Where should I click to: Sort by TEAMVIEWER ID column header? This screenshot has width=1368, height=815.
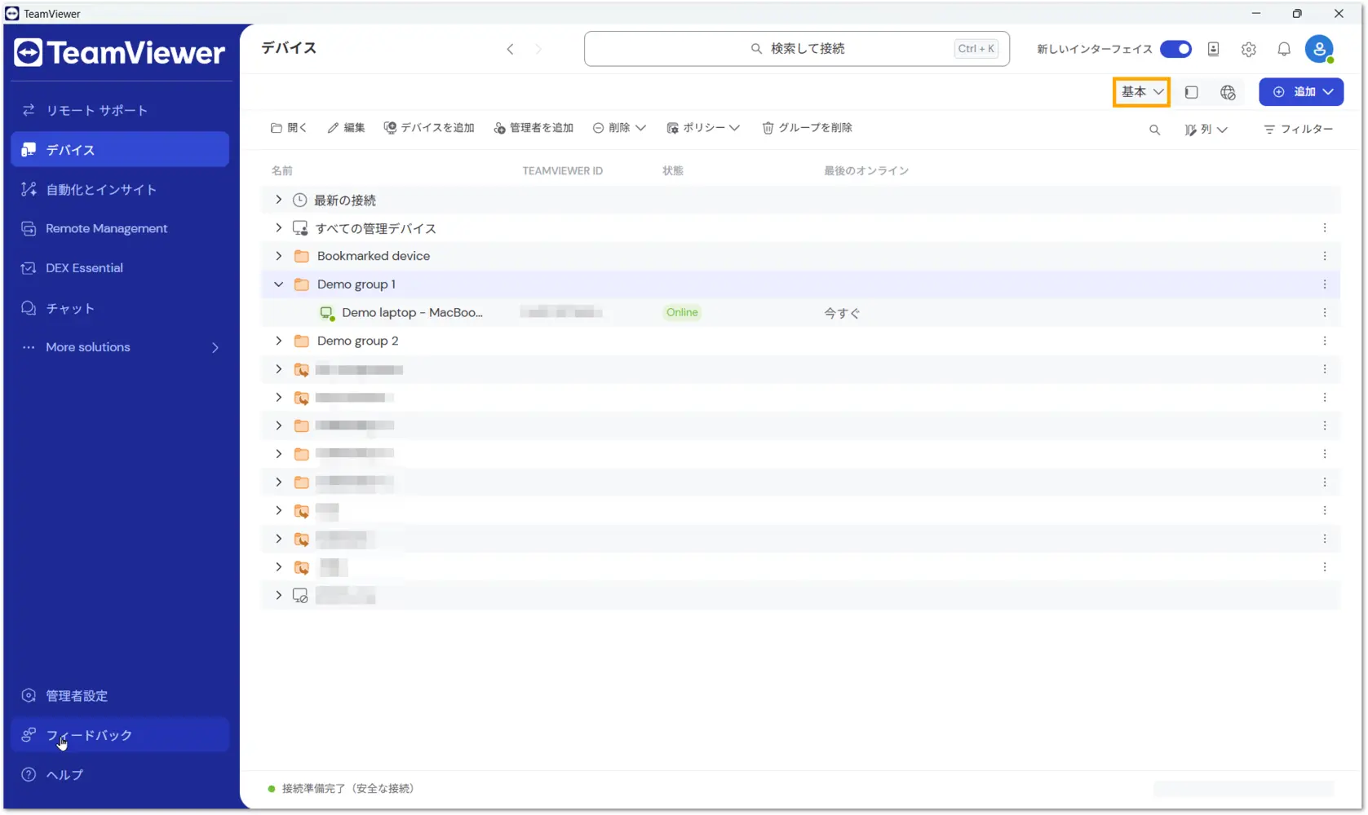(562, 170)
